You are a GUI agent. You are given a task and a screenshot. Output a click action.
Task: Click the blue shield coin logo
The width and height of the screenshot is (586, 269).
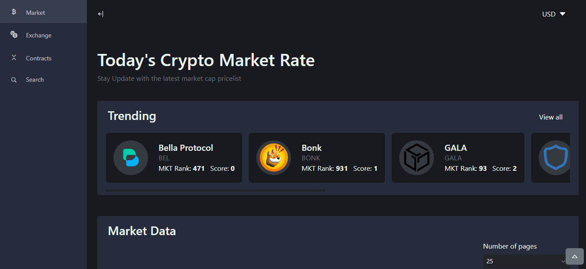pyautogui.click(x=554, y=158)
